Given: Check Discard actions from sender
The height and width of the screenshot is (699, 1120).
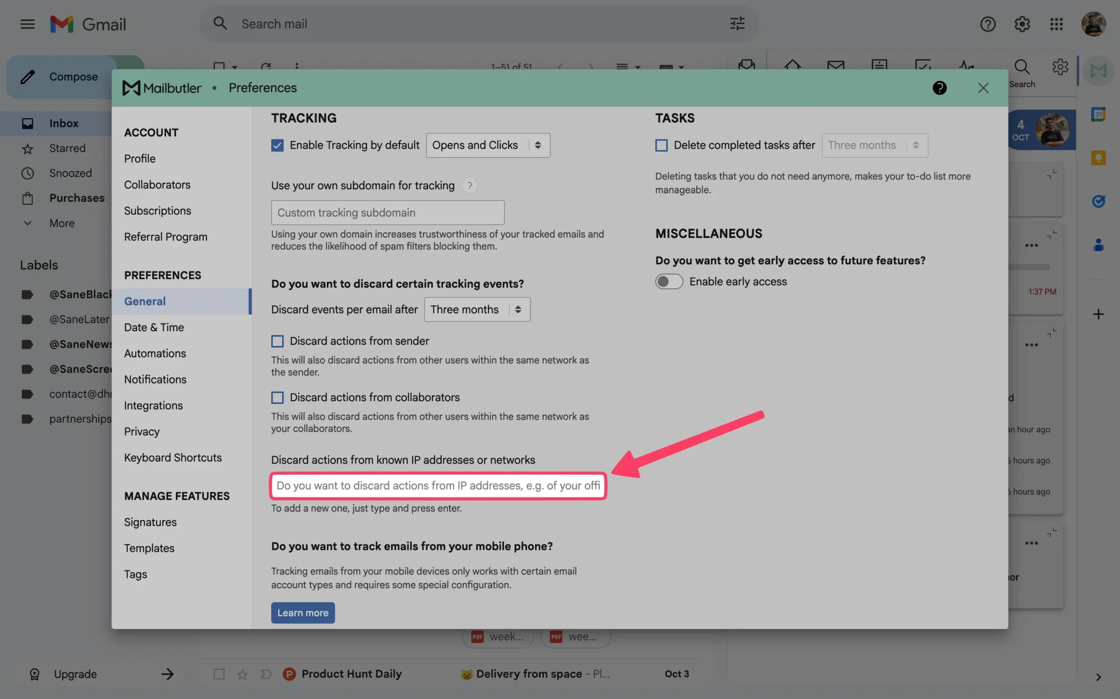Looking at the screenshot, I should coord(277,341).
